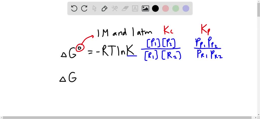This screenshot has width=260, height=119.
Task: Insert an image with picture icon
Action: [x=145, y=8]
